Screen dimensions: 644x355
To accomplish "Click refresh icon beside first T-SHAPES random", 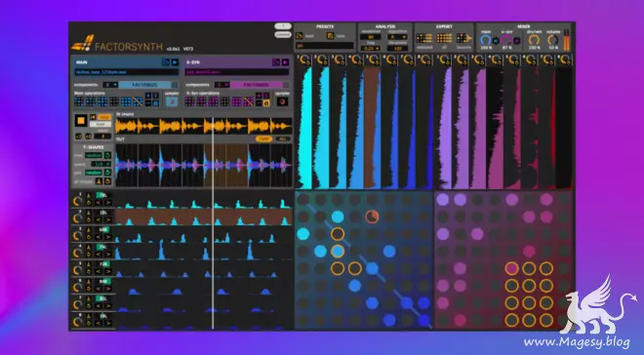I will pos(107,155).
